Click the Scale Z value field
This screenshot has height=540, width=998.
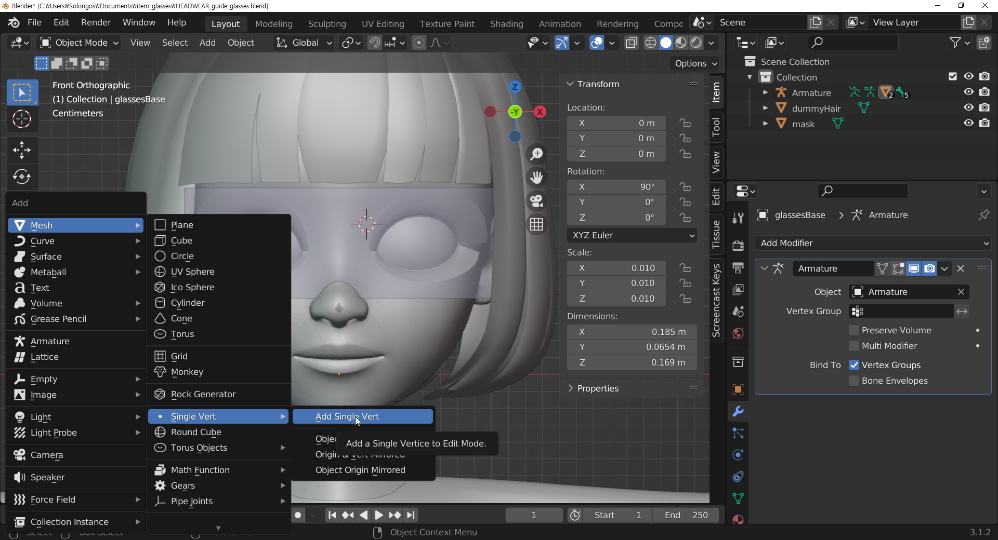616,299
